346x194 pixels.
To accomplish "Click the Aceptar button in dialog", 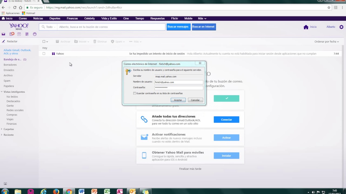I will pyautogui.click(x=178, y=100).
